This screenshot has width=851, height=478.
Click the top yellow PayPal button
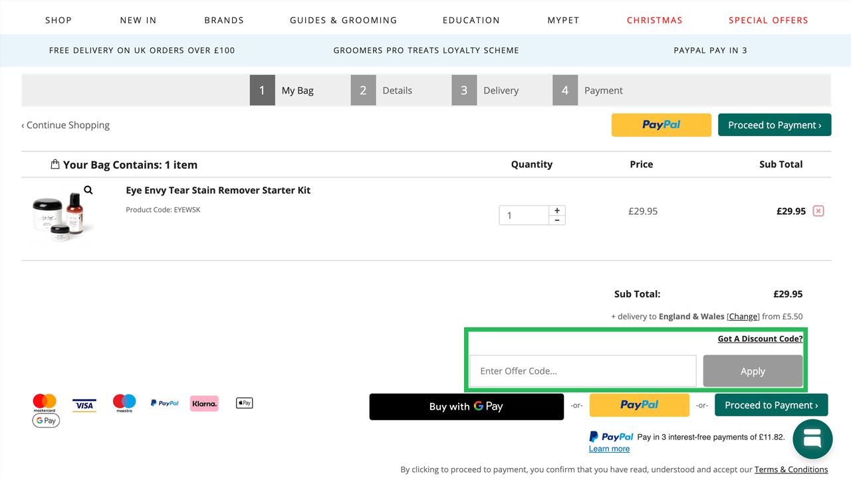coord(662,125)
